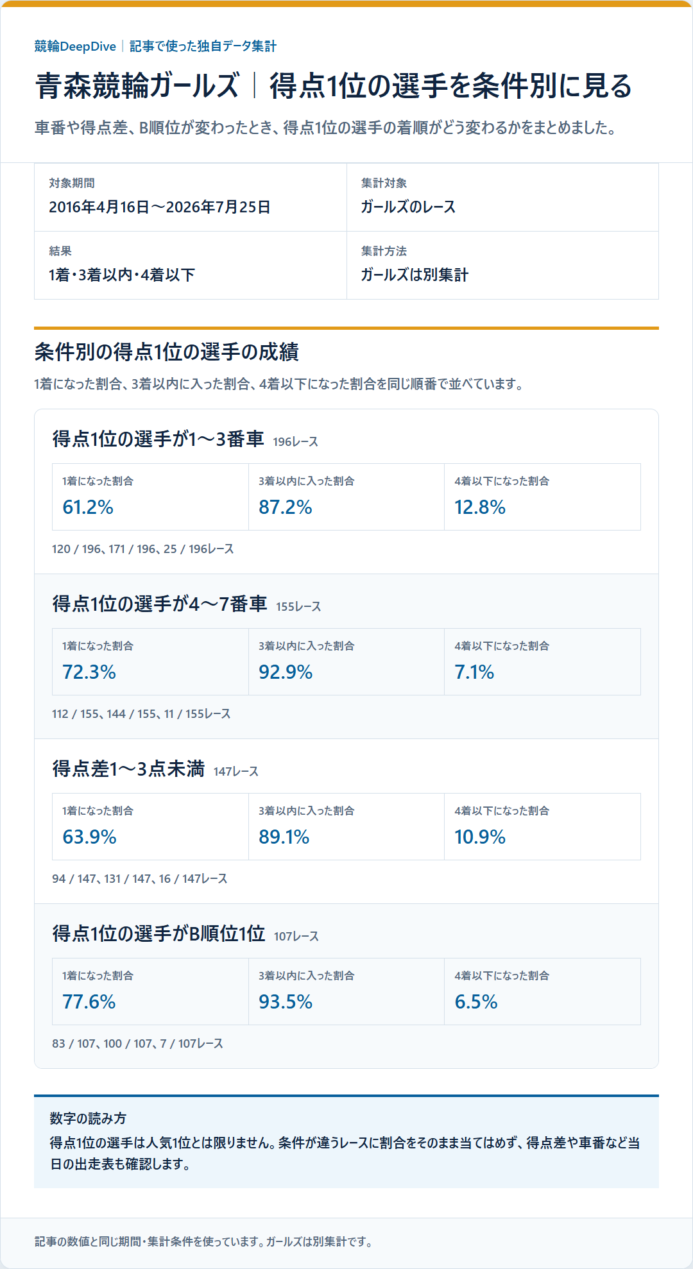Select the 得点1位の選手が4〜7番車 heading
Viewport: 693px width, 1269px height.
tap(160, 604)
